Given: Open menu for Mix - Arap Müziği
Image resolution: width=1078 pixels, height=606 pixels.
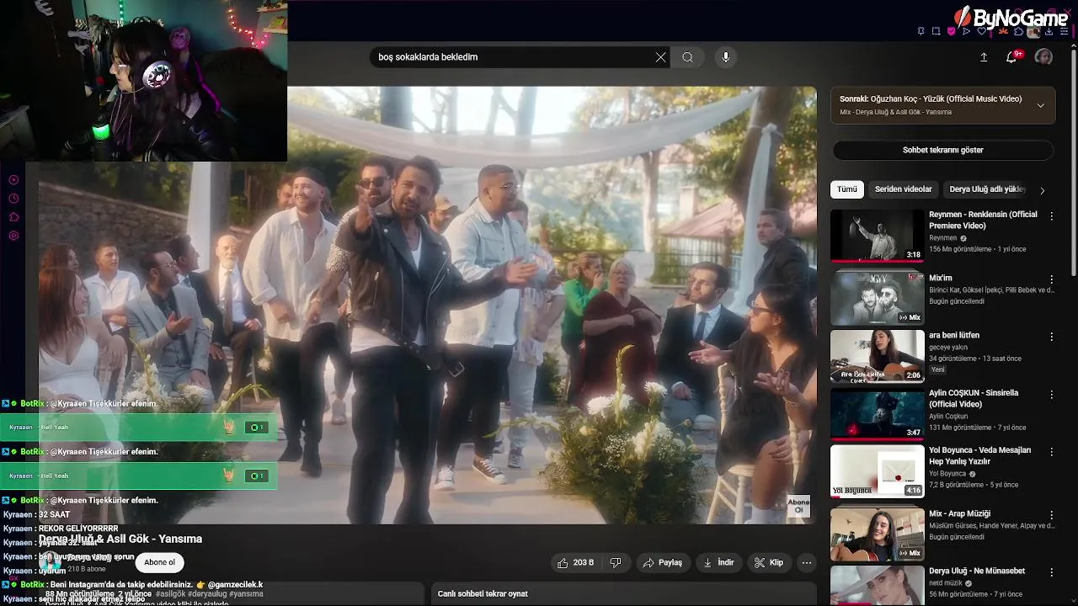Looking at the screenshot, I should [x=1051, y=514].
